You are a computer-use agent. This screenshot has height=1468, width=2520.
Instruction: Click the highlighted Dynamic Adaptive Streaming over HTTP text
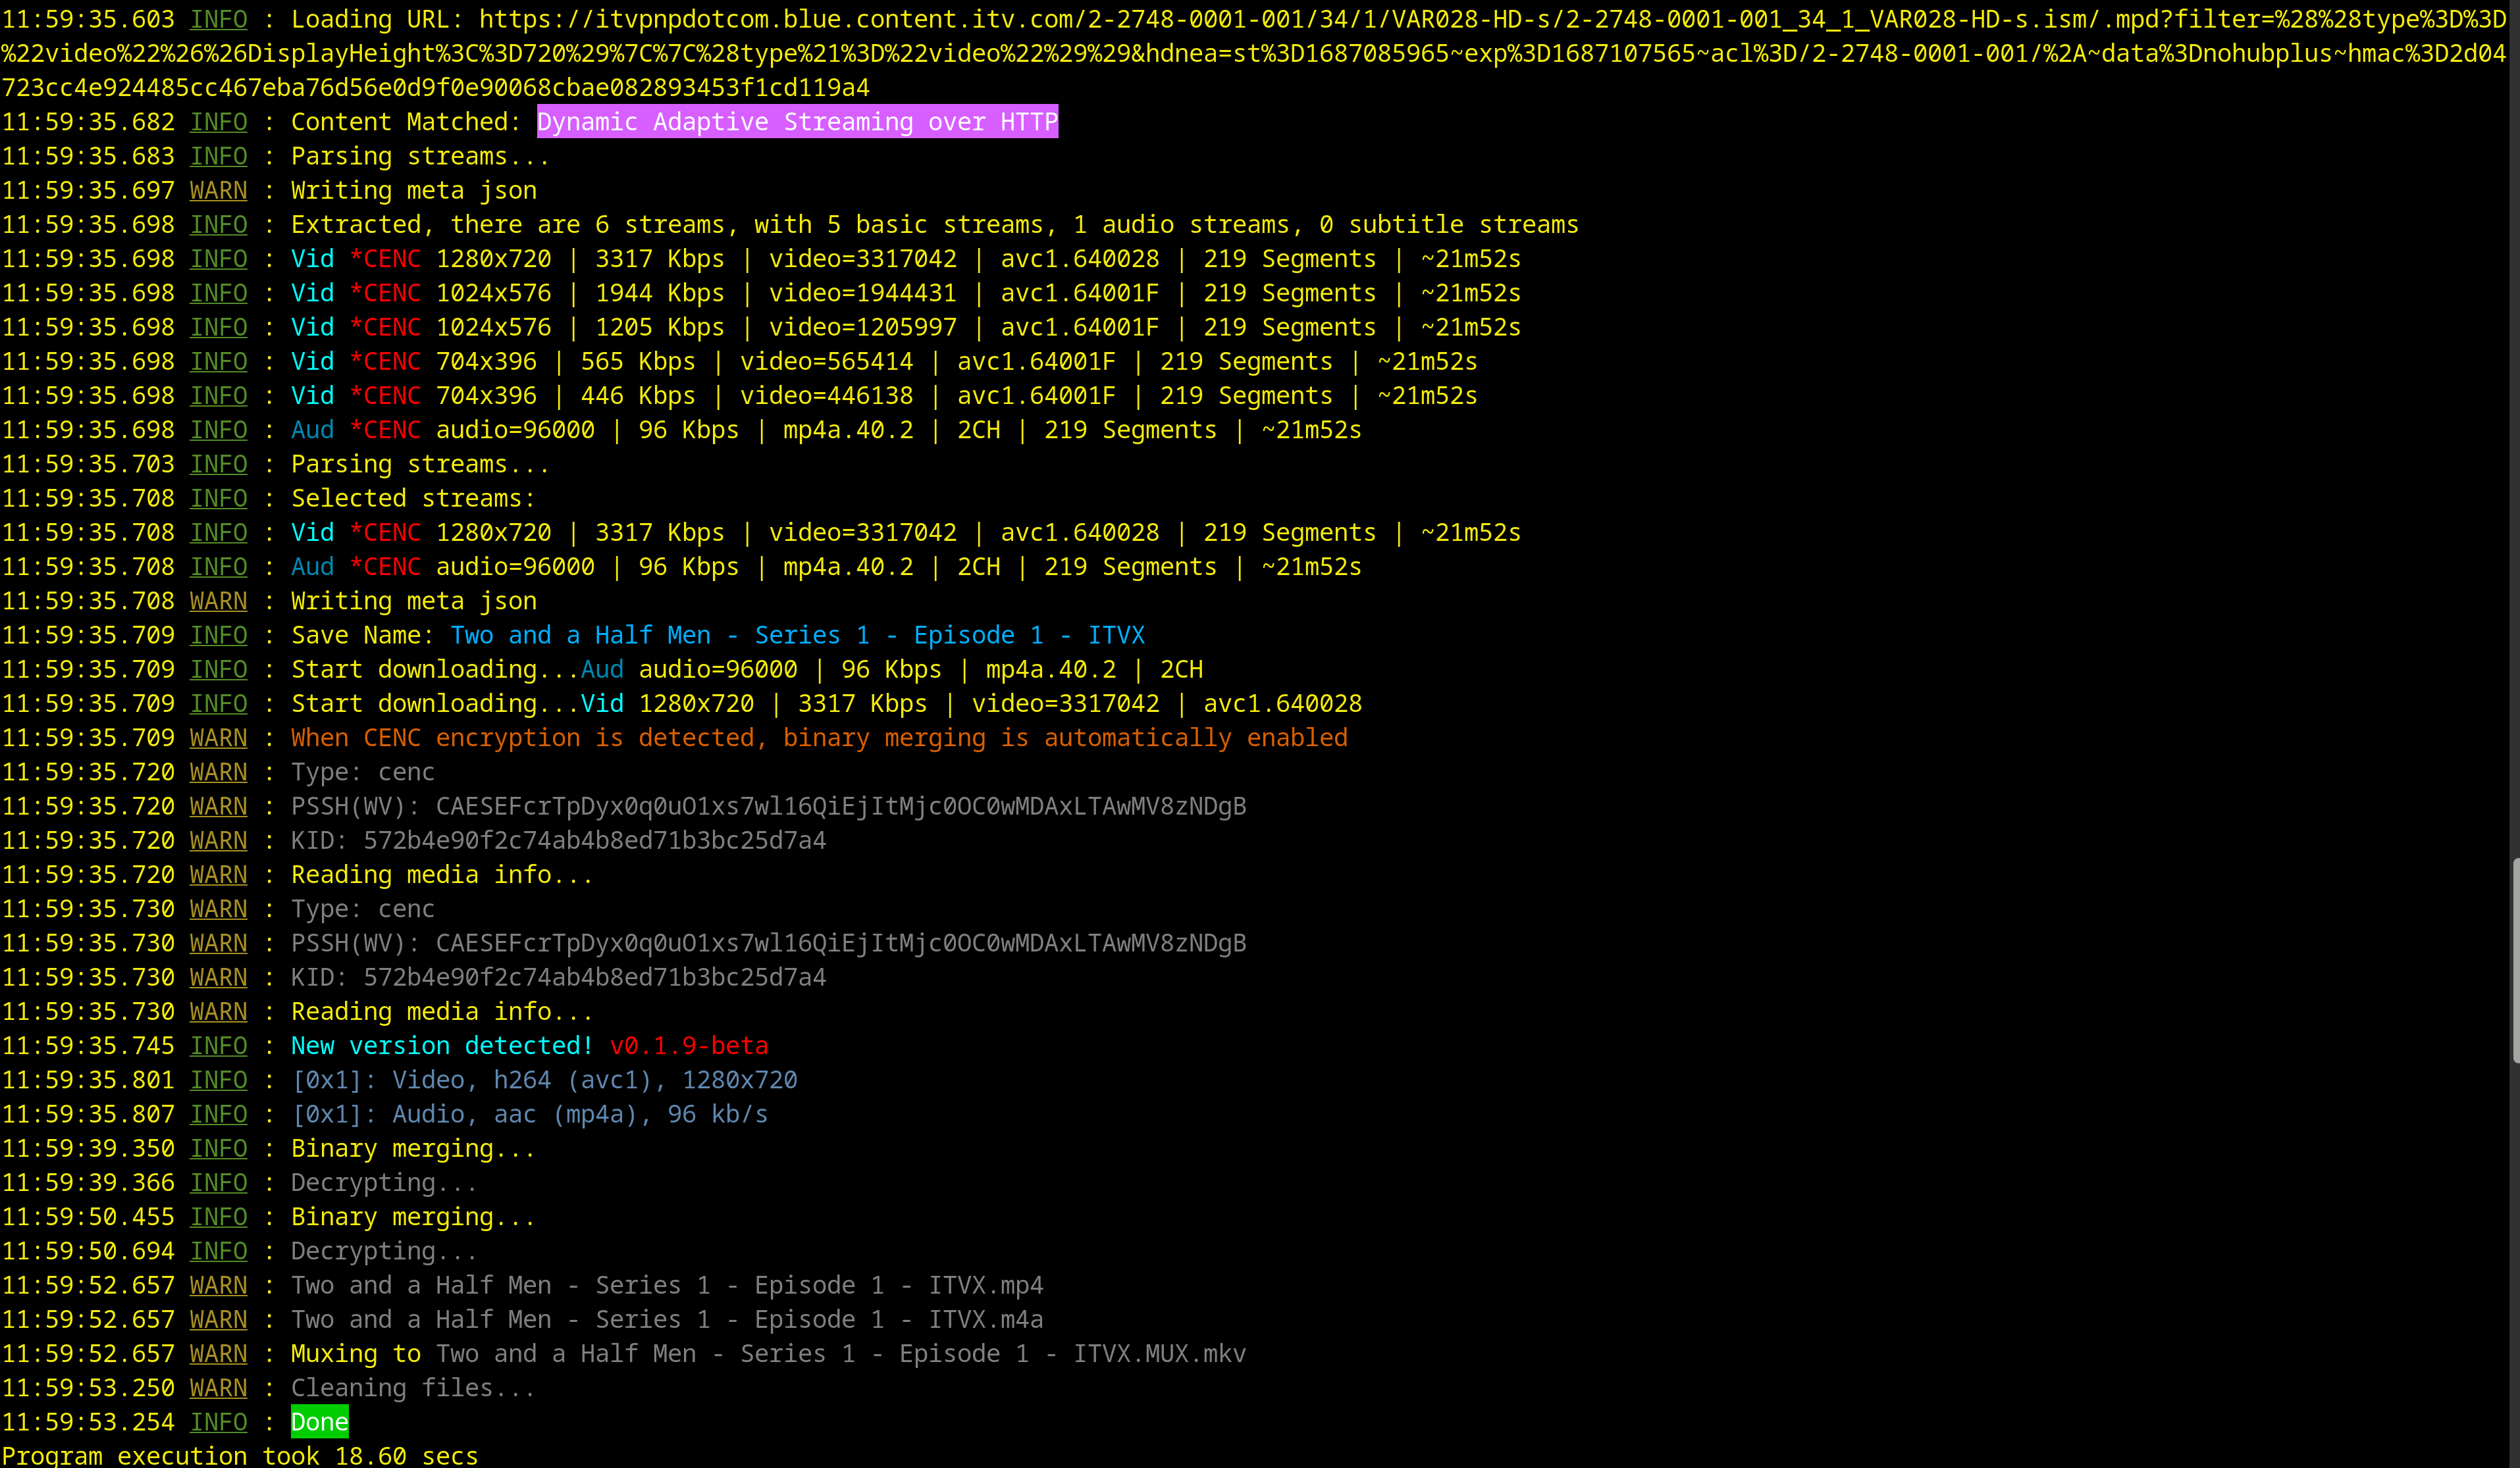tap(797, 122)
